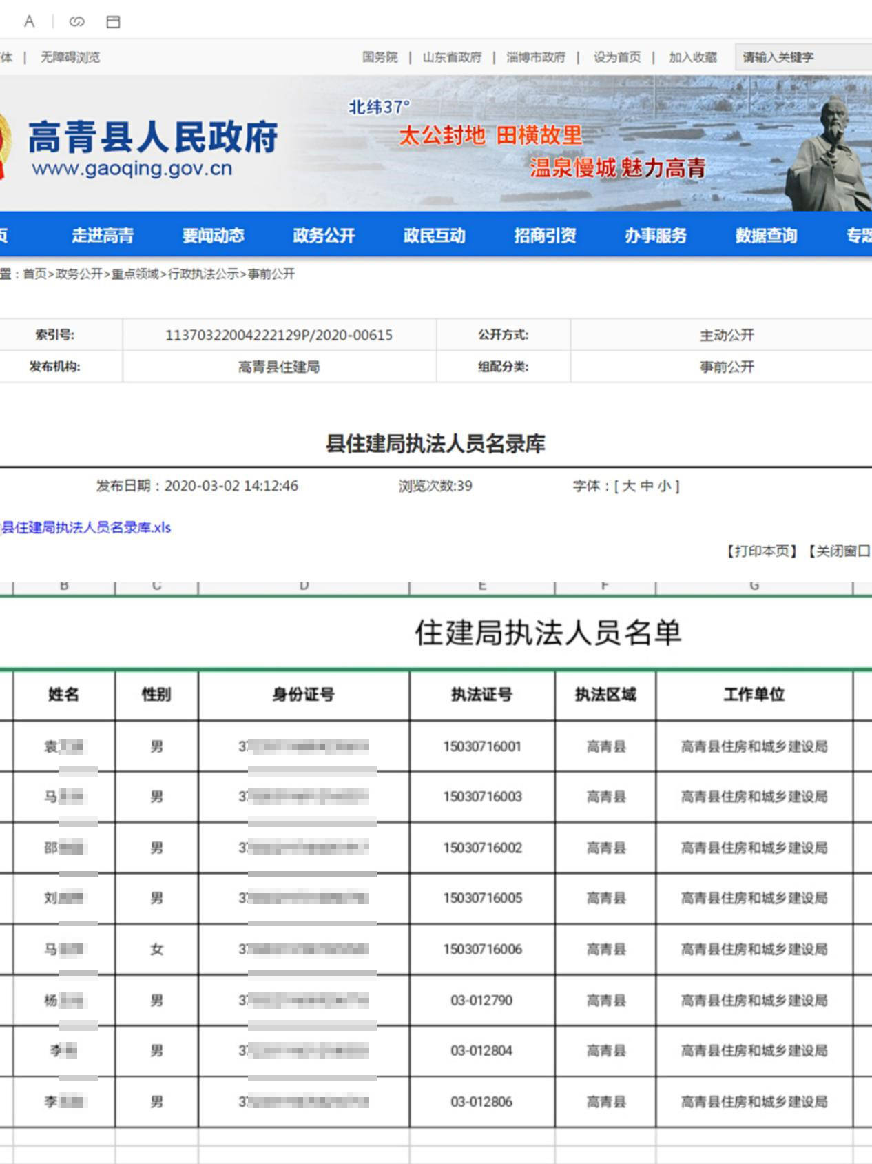Open the 数据查询 nav menu
Screen dimensions: 872x1164
tap(766, 236)
